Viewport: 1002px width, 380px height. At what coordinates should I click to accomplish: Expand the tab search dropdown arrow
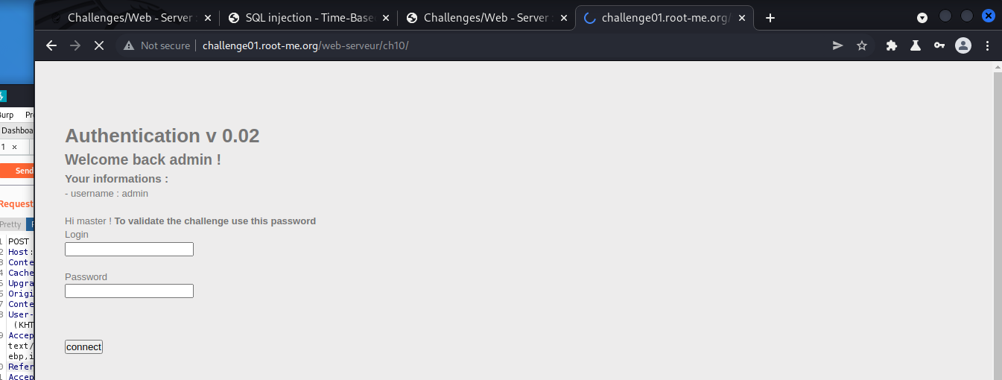pos(922,17)
